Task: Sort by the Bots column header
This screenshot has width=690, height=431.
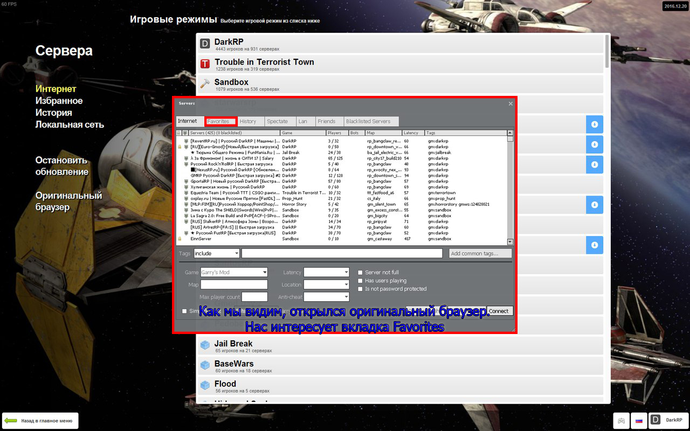Action: click(357, 133)
